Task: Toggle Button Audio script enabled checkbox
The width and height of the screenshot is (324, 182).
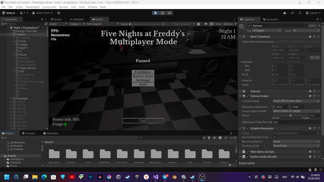Action: pos(248,156)
